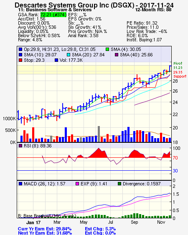188x235 pixels.
Task: Click 'Low Risk Trade: -6%'
Action: 147,31
